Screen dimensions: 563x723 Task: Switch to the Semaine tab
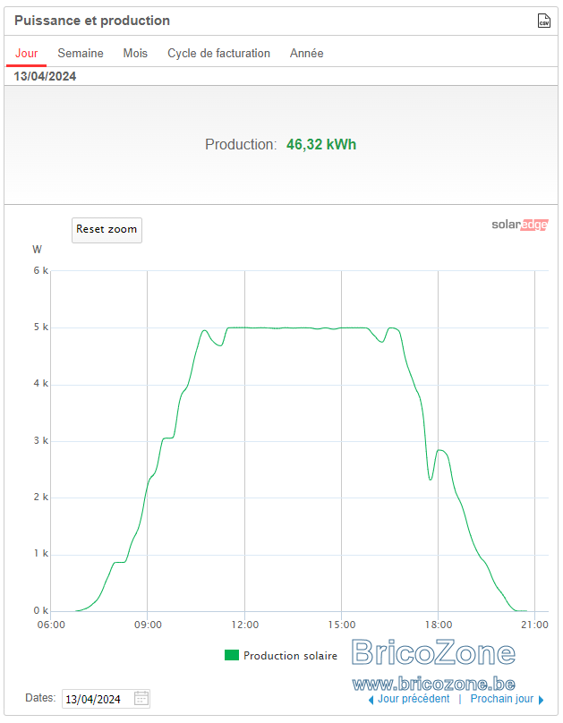(x=81, y=53)
